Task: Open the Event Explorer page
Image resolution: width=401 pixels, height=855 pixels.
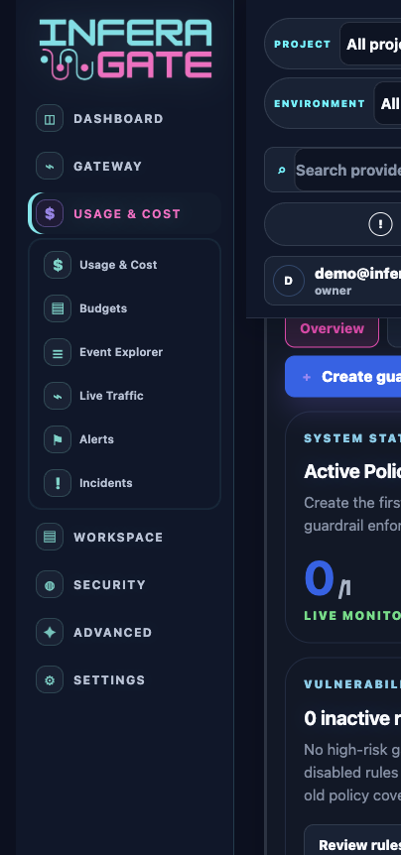Action: coord(124,352)
